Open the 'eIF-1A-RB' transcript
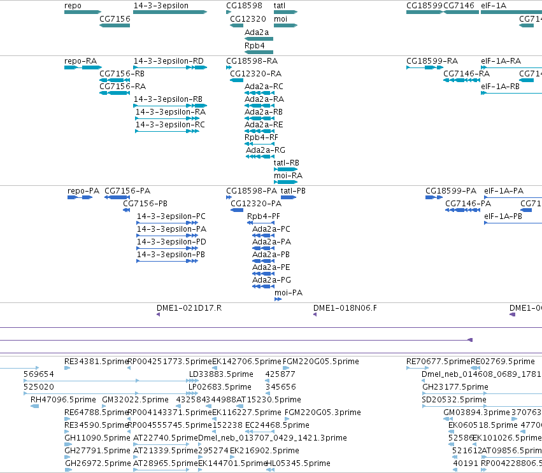Viewport: 542px width, 473px height. click(x=500, y=87)
